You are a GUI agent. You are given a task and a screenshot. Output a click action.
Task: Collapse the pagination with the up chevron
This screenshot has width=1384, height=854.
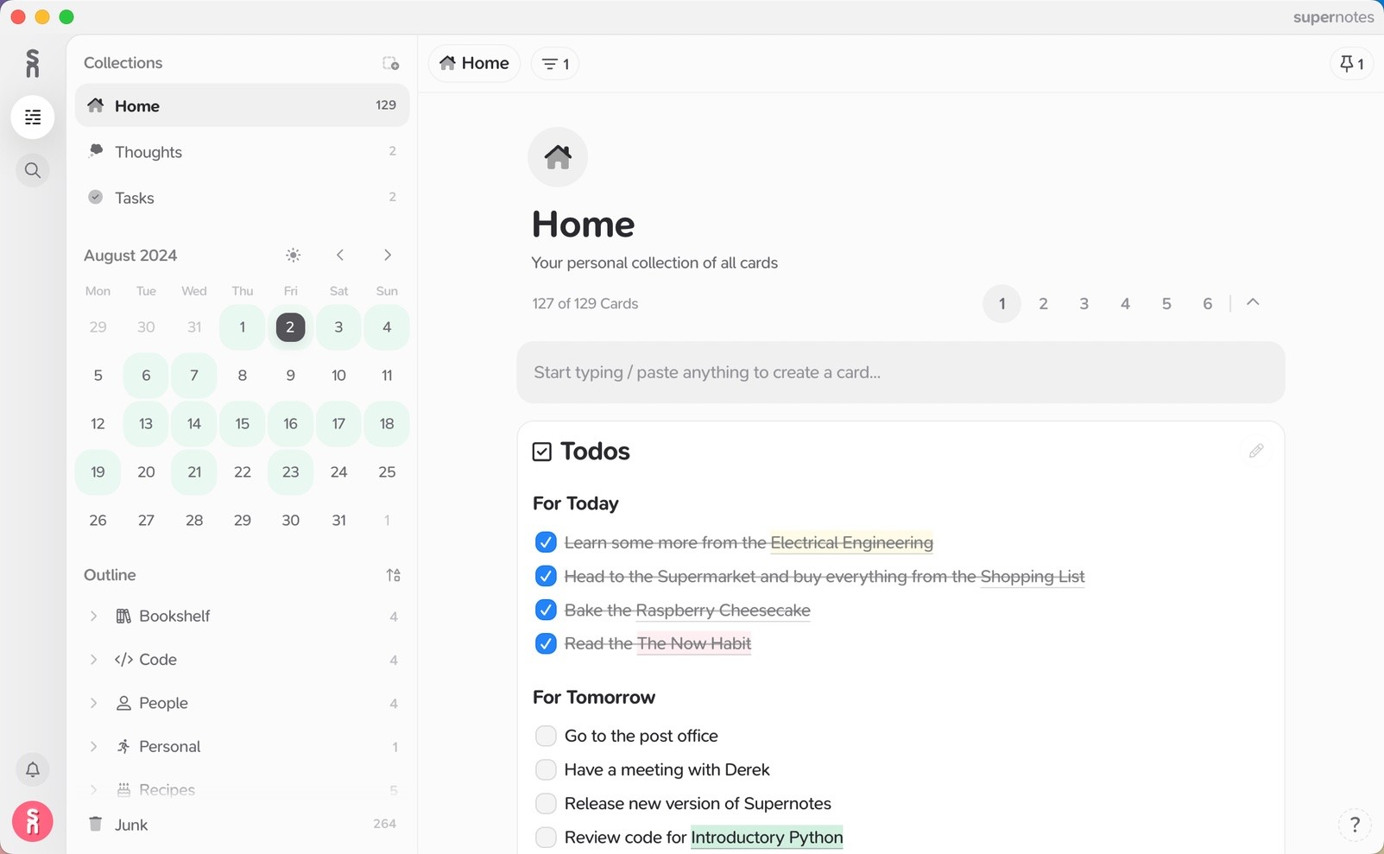tap(1253, 302)
